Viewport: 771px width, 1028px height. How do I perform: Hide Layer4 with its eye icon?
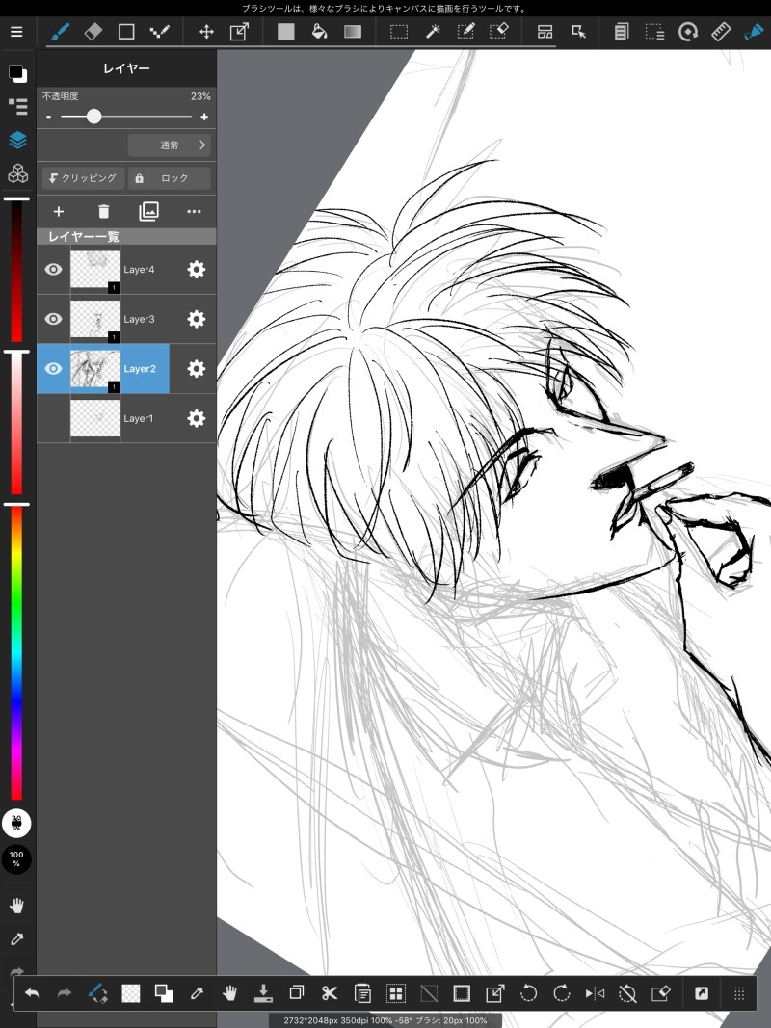54,270
